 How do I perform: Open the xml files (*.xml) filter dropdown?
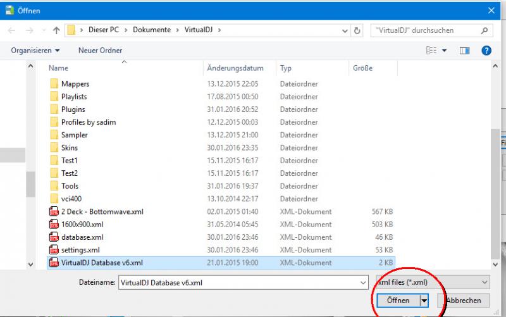pos(433,282)
